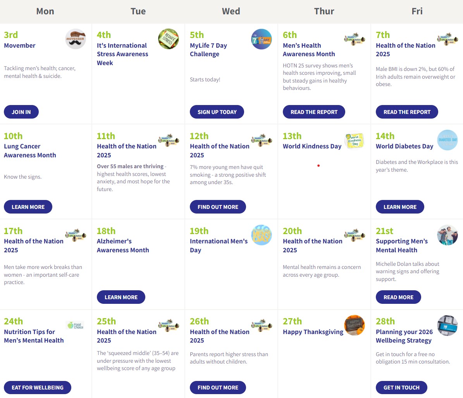Open the MyLife 7 Day Challenge icon
The width and height of the screenshot is (463, 398).
pos(262,39)
